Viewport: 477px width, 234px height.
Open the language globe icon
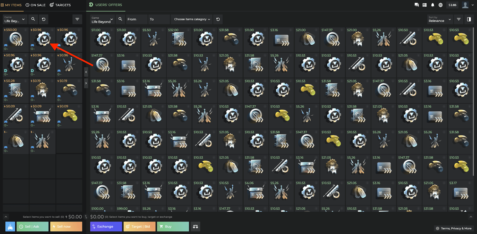pos(440,5)
